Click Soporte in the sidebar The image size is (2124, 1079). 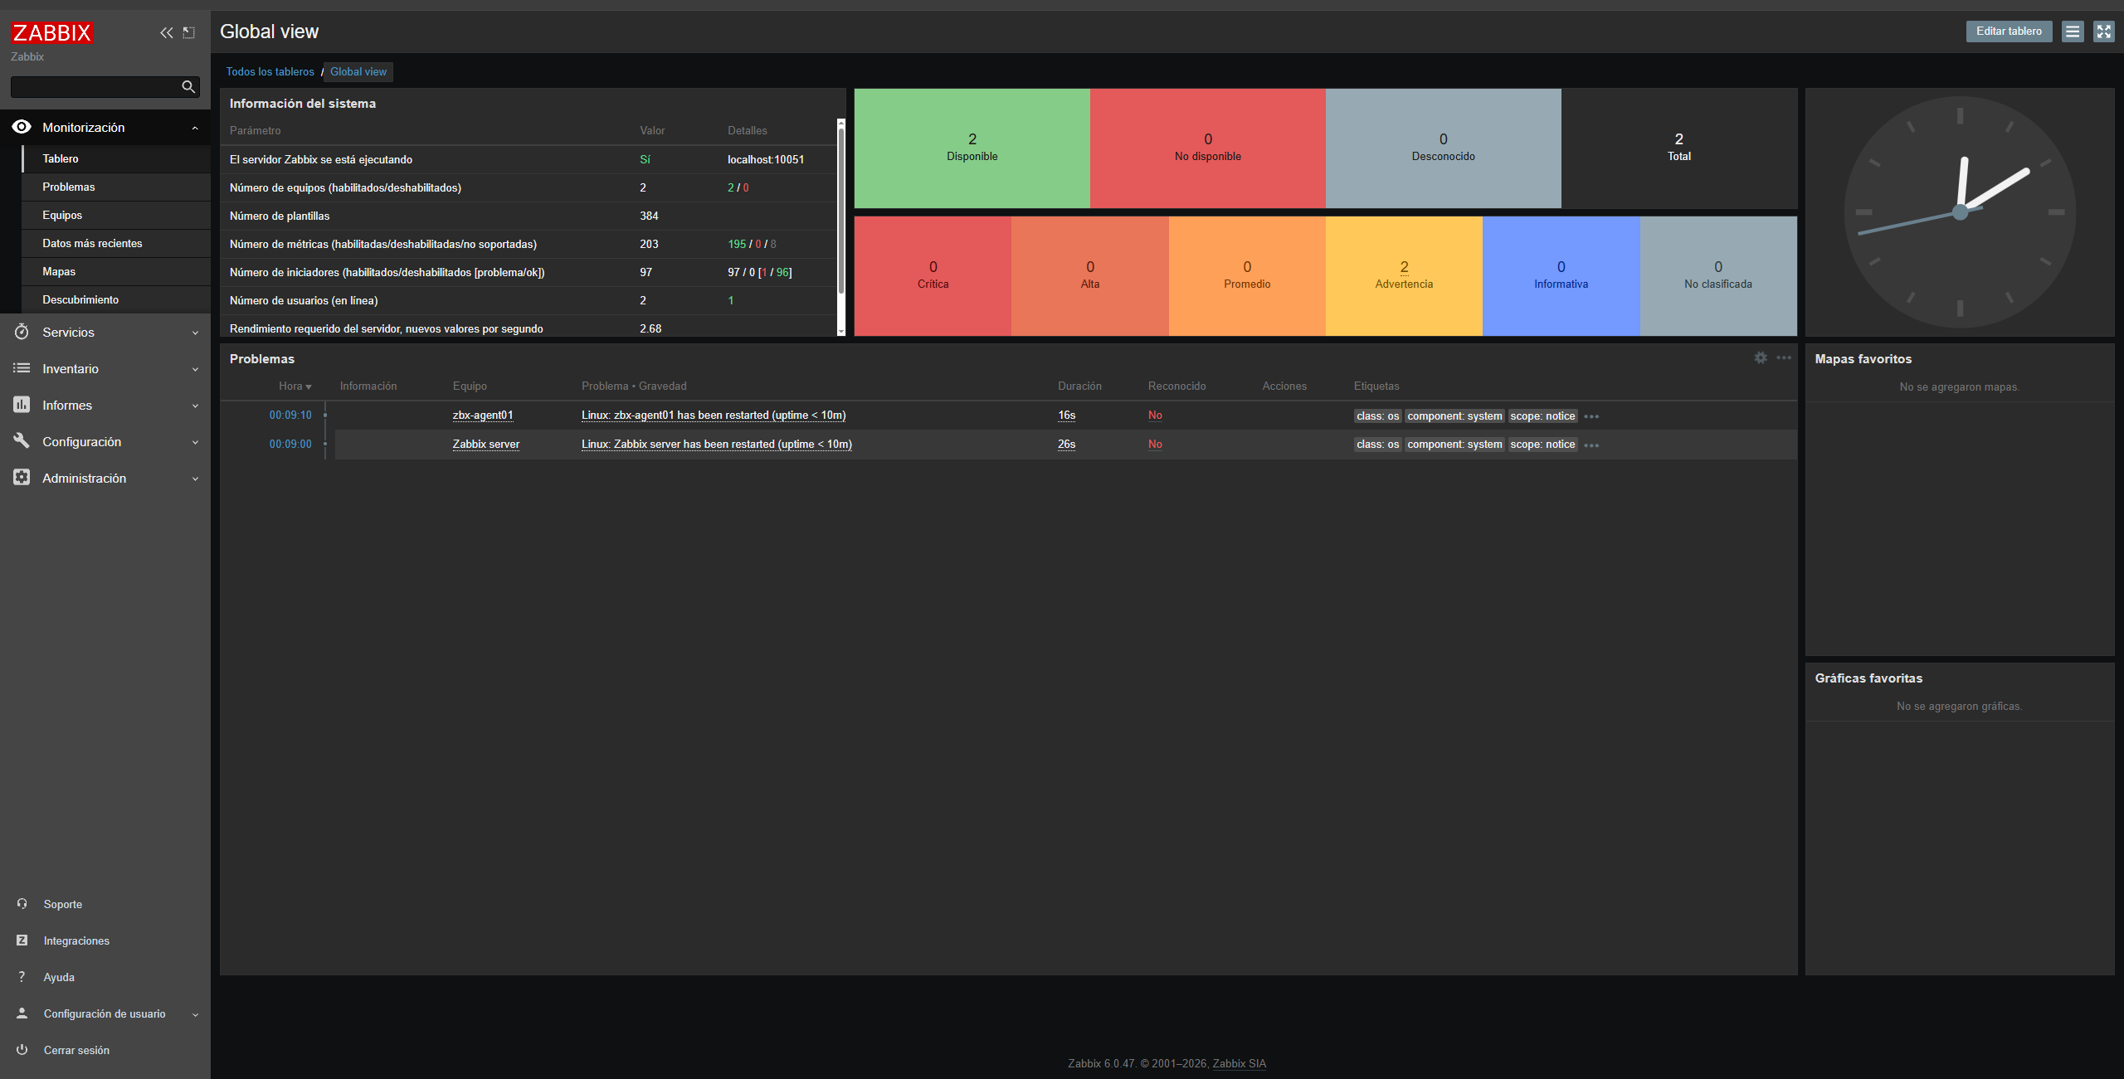pyautogui.click(x=63, y=904)
